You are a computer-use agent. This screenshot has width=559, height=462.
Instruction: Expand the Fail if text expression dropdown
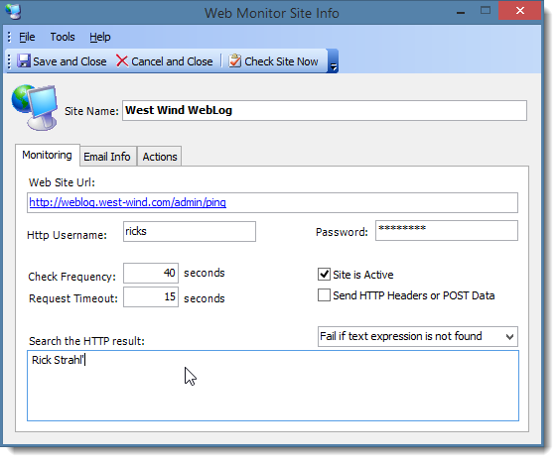point(509,336)
